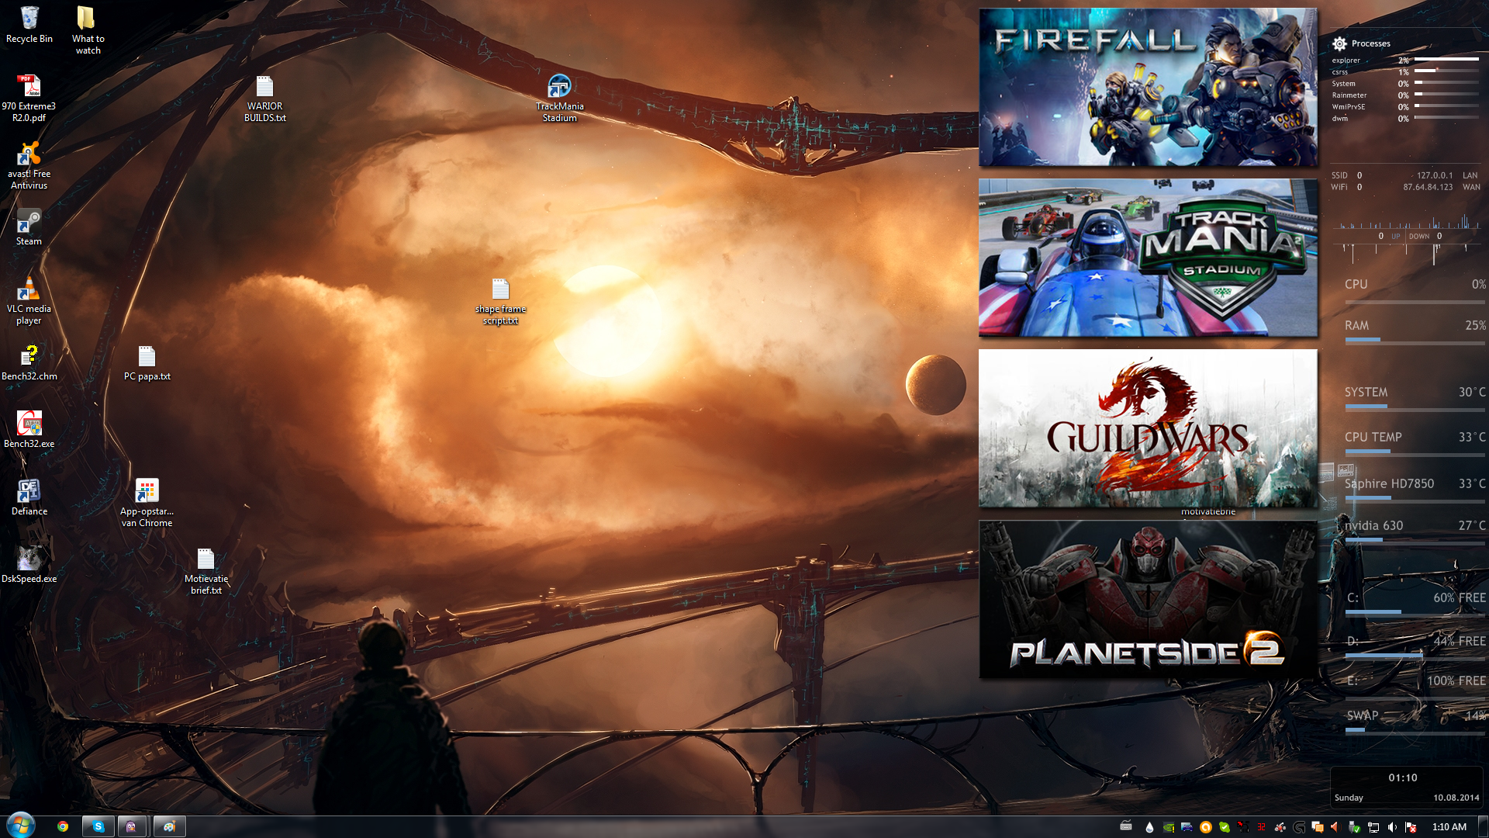Launch Guild Wars 2 from the banner
The image size is (1489, 838).
(x=1148, y=428)
